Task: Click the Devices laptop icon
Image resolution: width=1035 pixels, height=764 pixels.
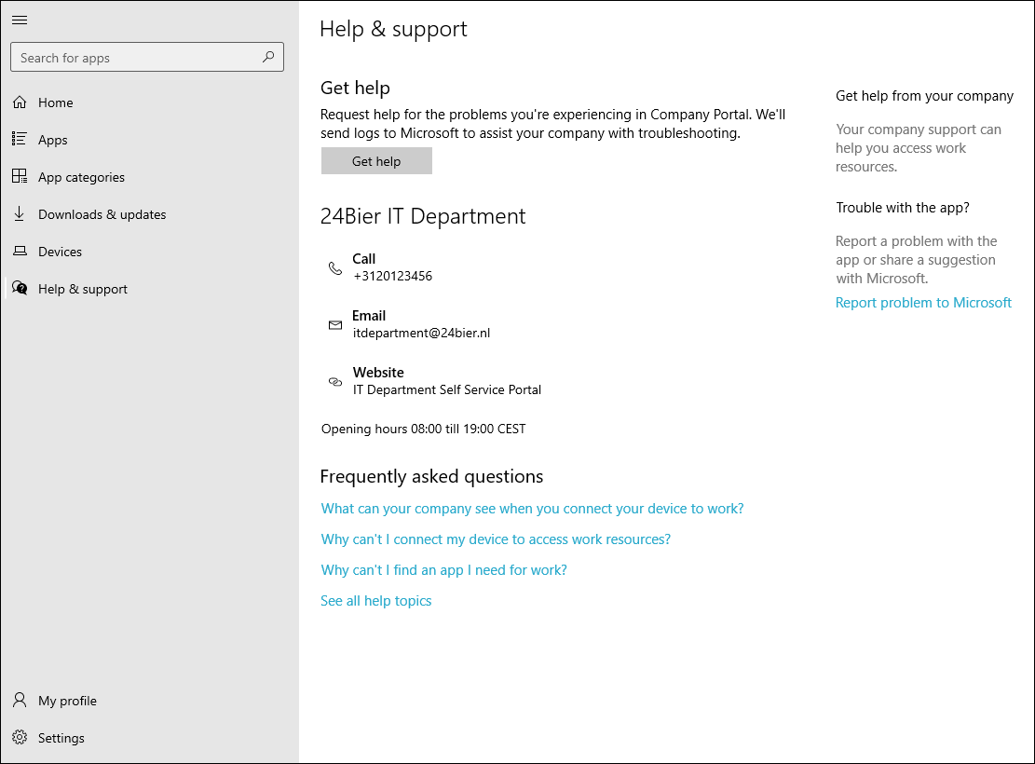Action: click(x=20, y=251)
